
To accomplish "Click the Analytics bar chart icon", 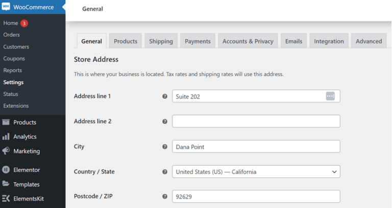I will [6, 137].
